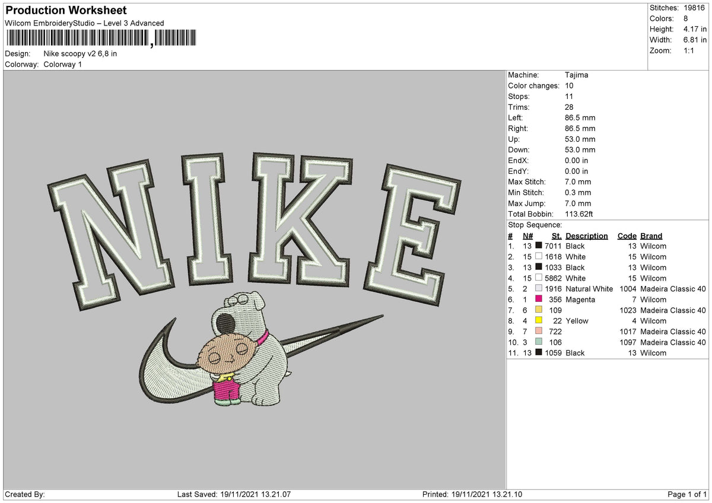
Task: Click the magenta swatch in stop row 6
Action: tap(539, 300)
